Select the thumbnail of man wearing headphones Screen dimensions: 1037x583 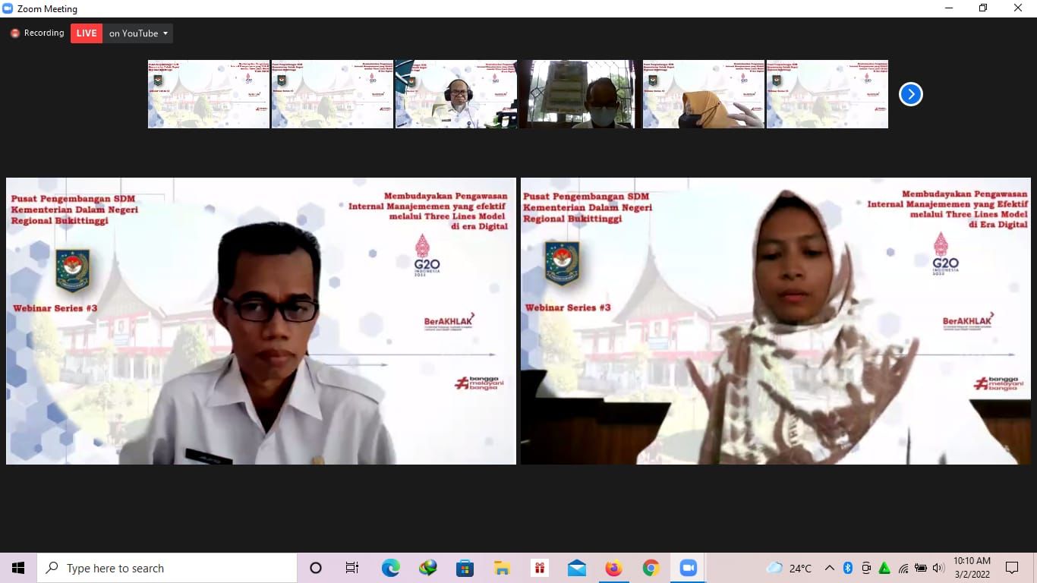coord(455,94)
